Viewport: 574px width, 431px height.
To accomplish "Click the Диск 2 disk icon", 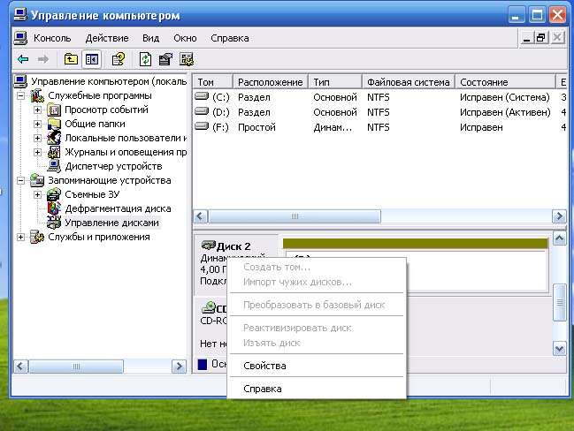I will [208, 246].
